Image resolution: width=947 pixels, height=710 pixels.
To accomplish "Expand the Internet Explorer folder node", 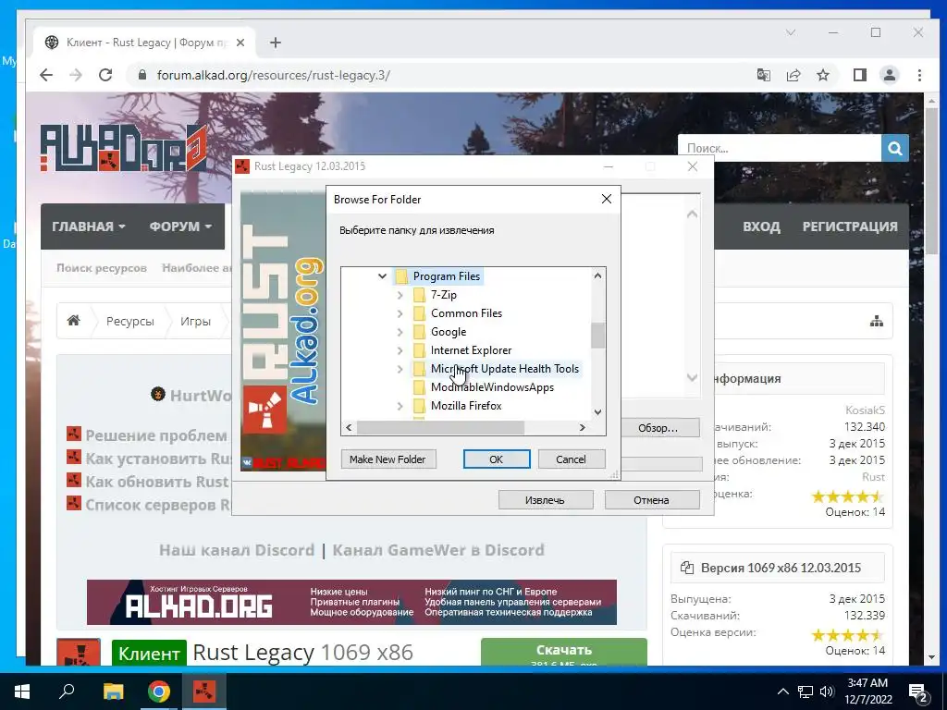I will (x=400, y=350).
